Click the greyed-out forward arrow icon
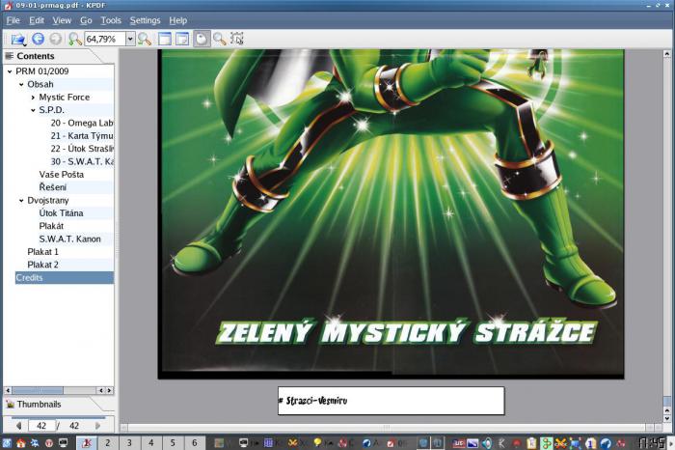675x450 pixels. tap(55, 39)
